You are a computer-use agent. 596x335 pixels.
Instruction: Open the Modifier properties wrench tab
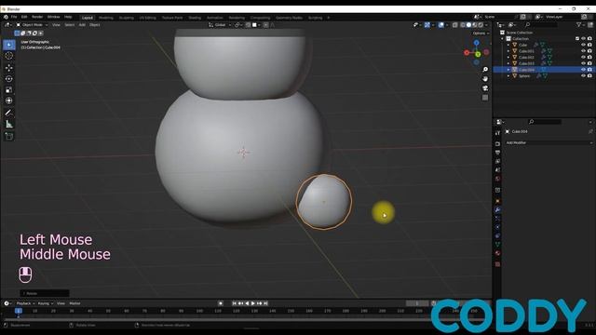pos(497,209)
